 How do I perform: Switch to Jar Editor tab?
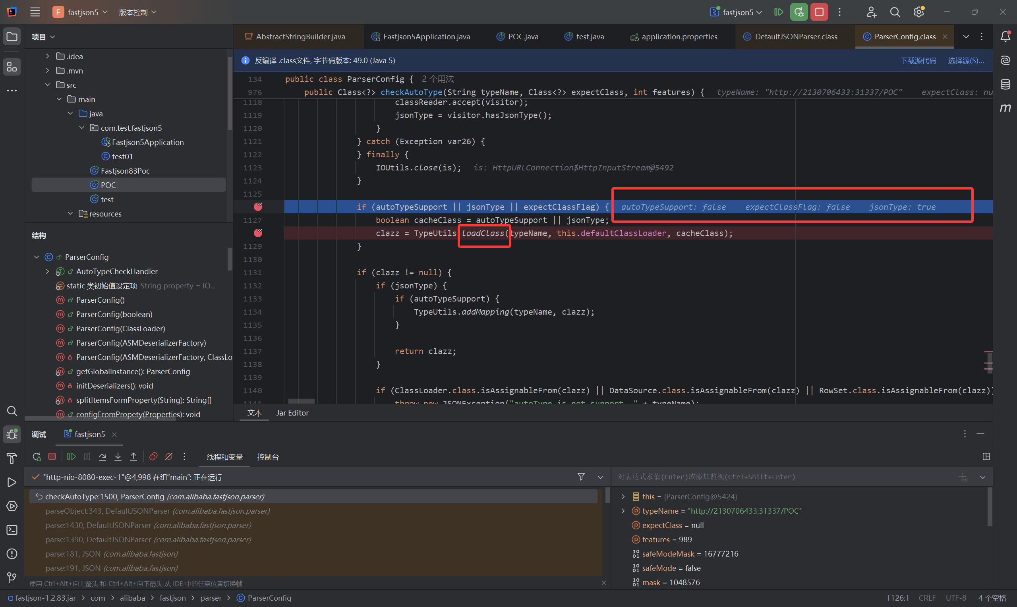(x=292, y=413)
